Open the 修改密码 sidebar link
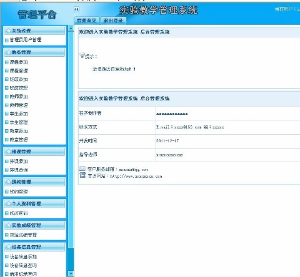The height and width of the screenshot is (277, 300). click(x=19, y=213)
